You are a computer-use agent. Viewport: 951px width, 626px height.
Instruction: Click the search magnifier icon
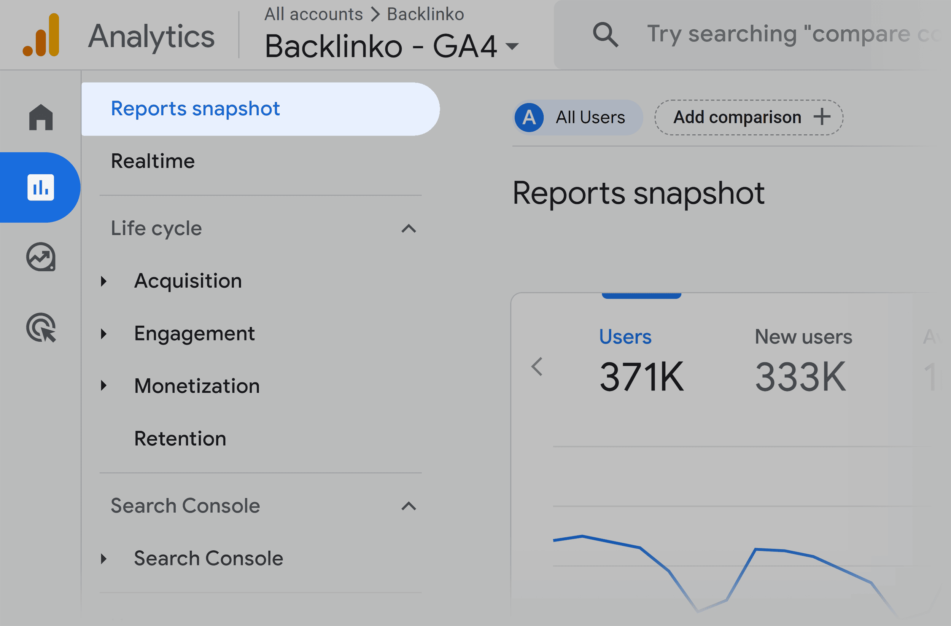(605, 35)
